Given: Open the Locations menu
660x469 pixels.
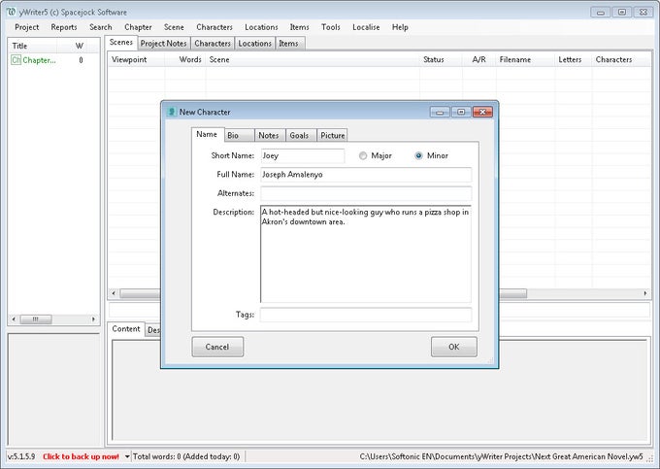Looking at the screenshot, I should (x=261, y=27).
